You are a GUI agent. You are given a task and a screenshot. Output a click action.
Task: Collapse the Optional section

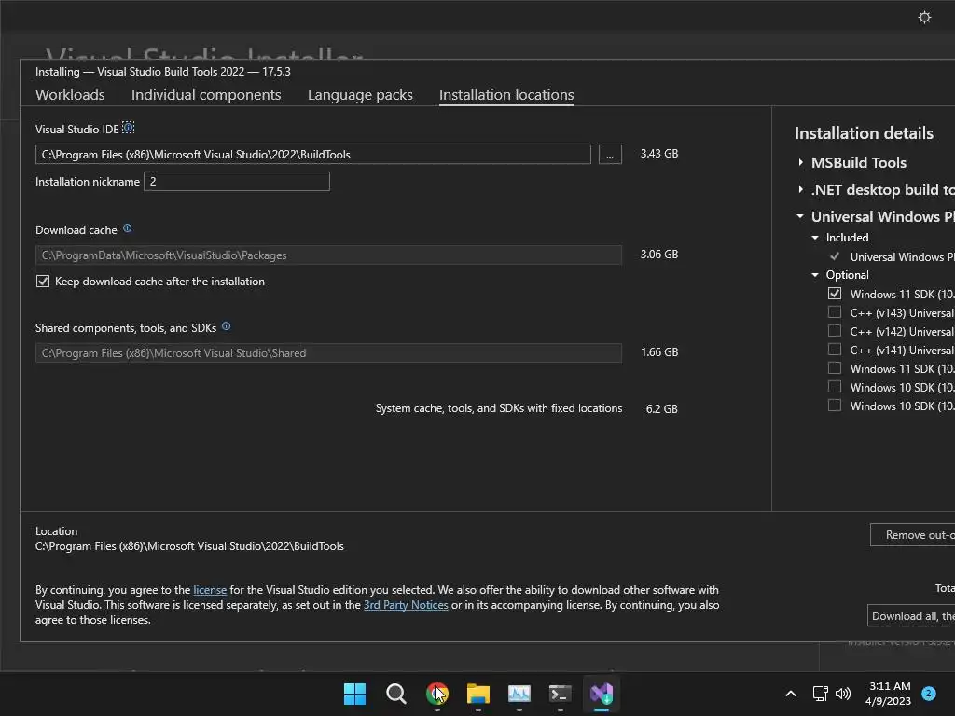coord(815,275)
